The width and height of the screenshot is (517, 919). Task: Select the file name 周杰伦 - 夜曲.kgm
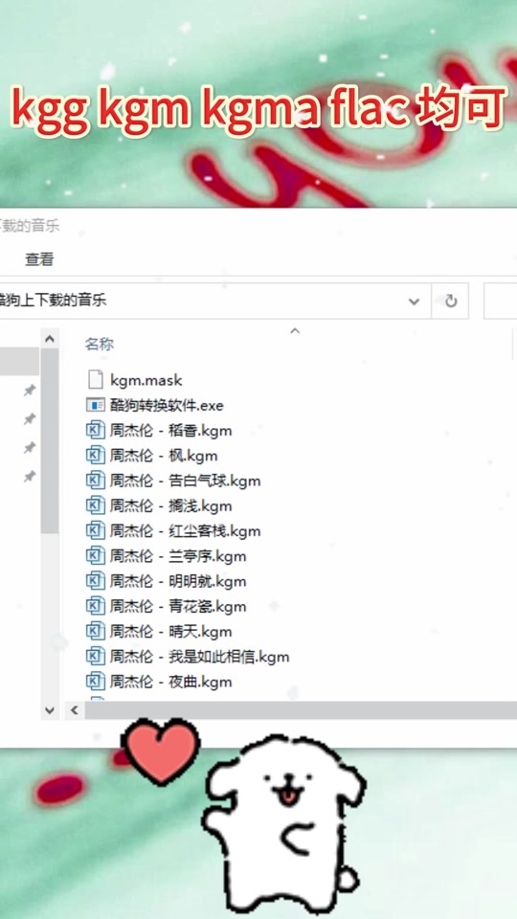click(x=170, y=683)
